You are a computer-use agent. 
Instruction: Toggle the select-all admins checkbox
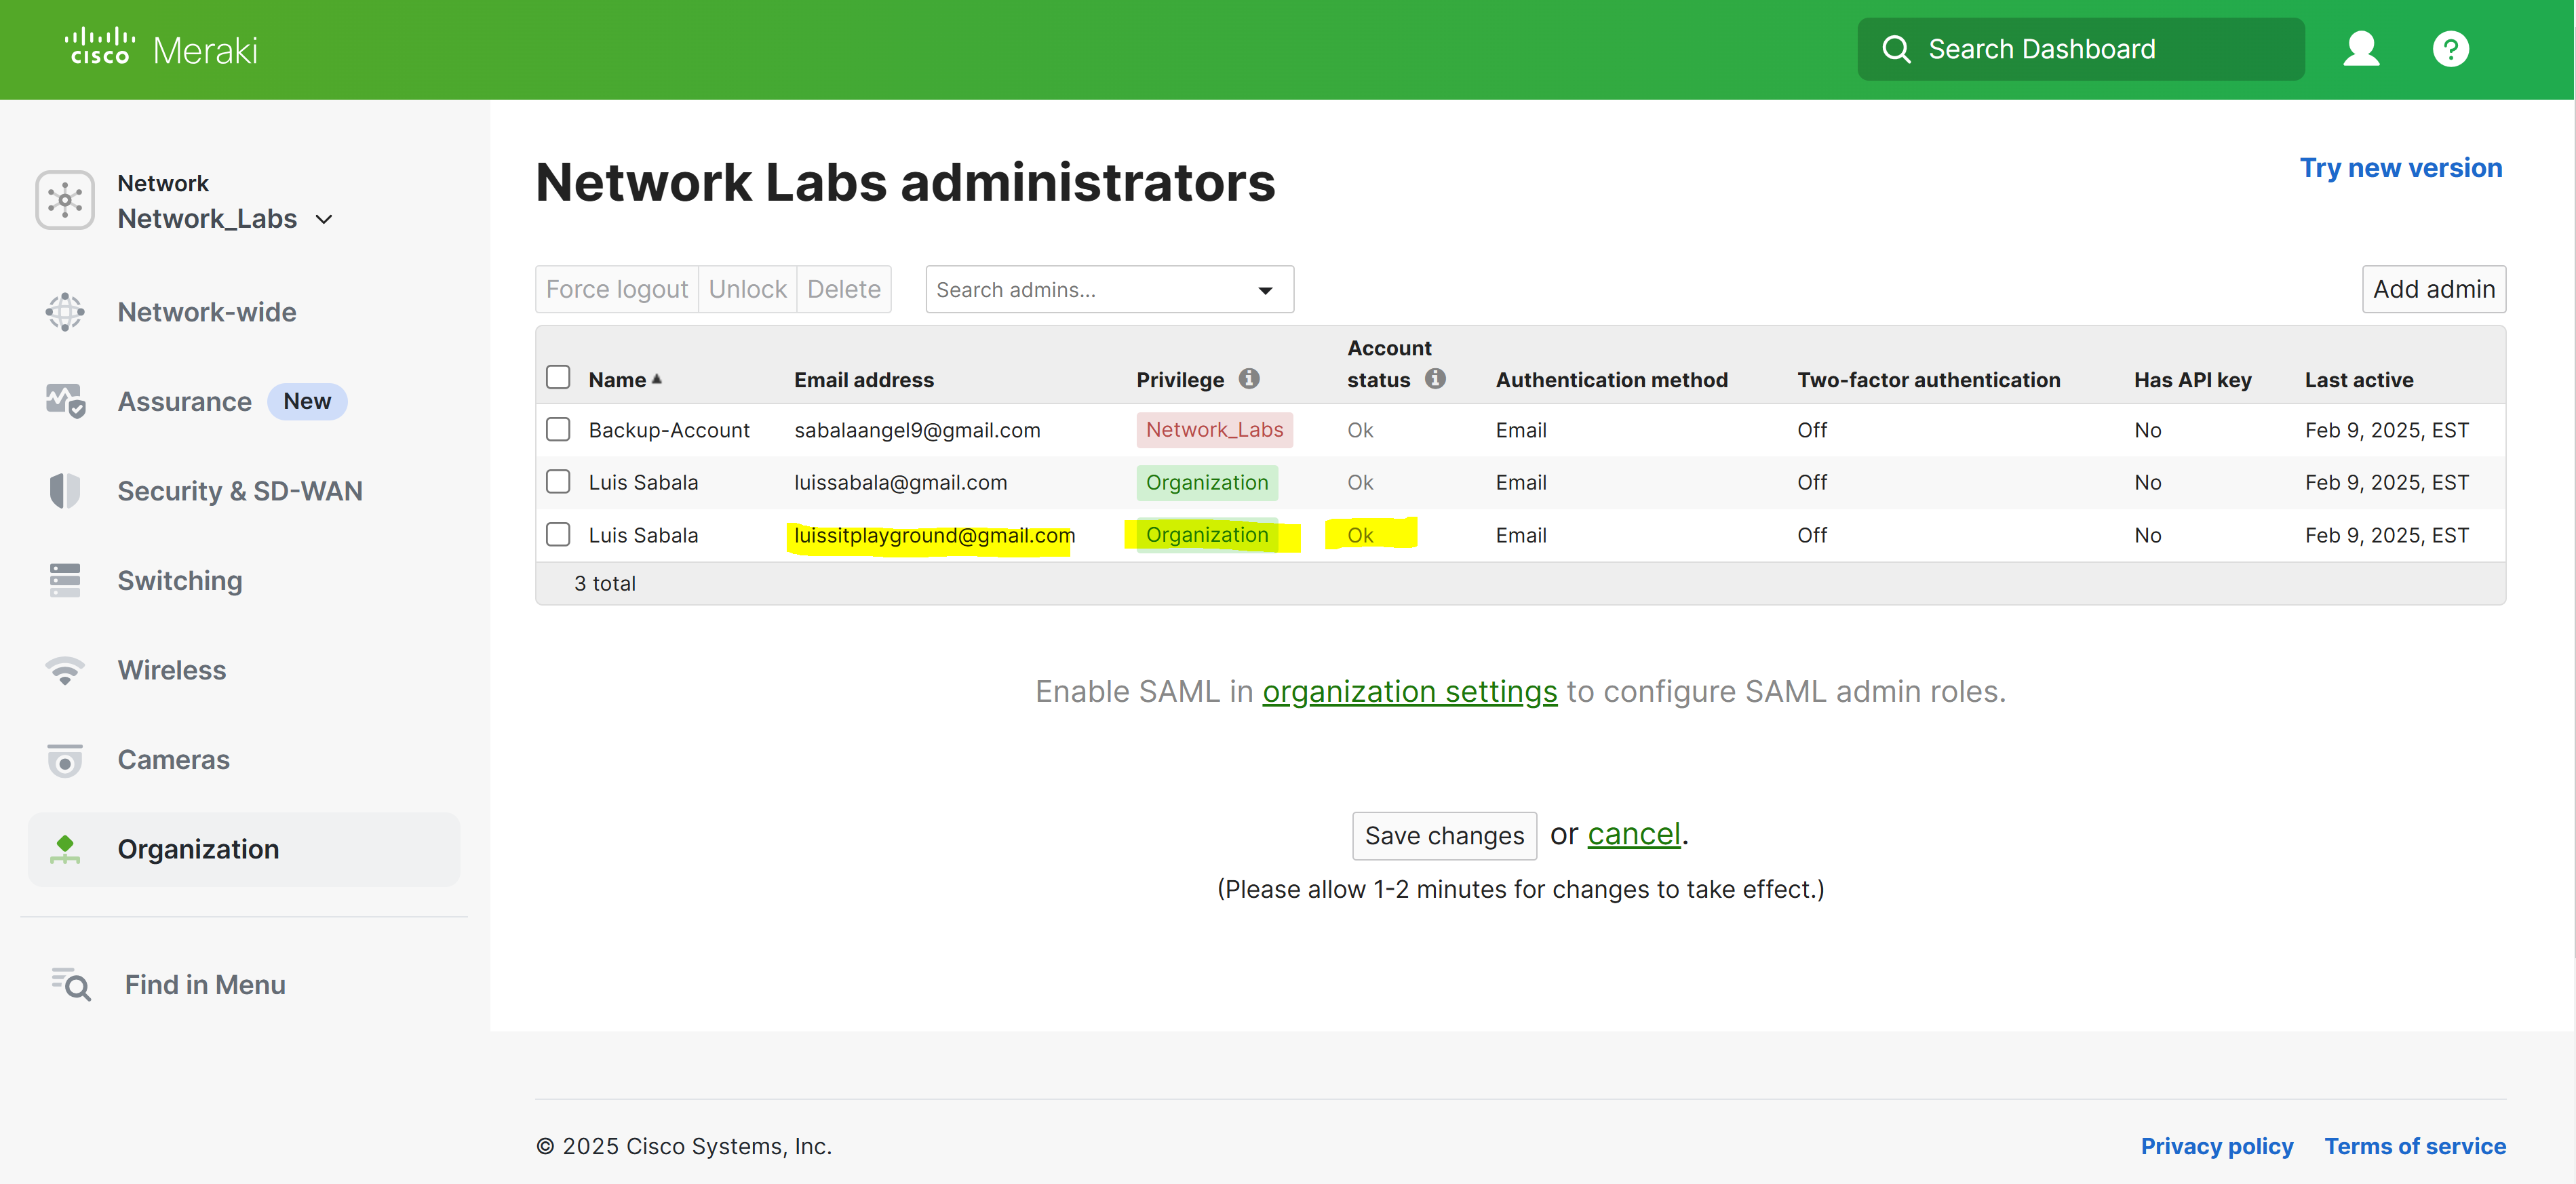tap(558, 377)
